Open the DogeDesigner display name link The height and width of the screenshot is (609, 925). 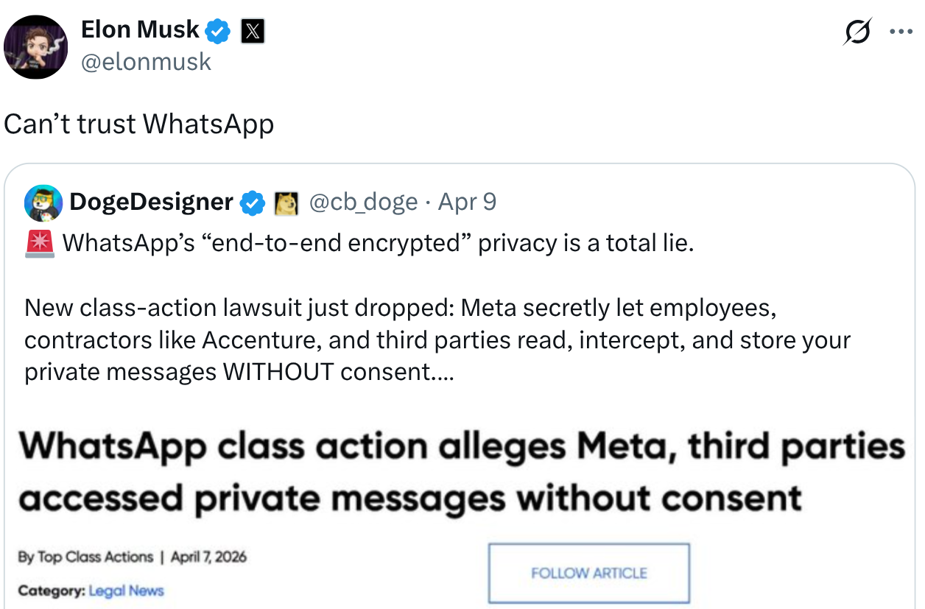click(151, 202)
